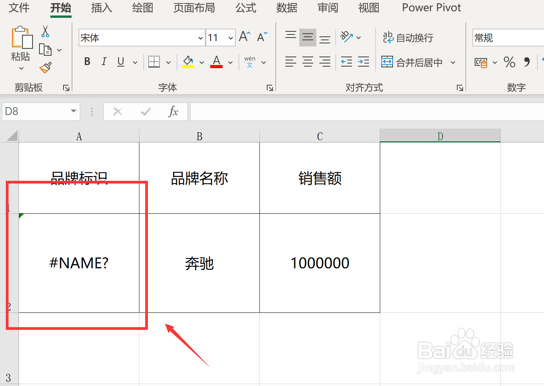Open the 插入 ribbon tab
544x386 pixels.
point(101,8)
